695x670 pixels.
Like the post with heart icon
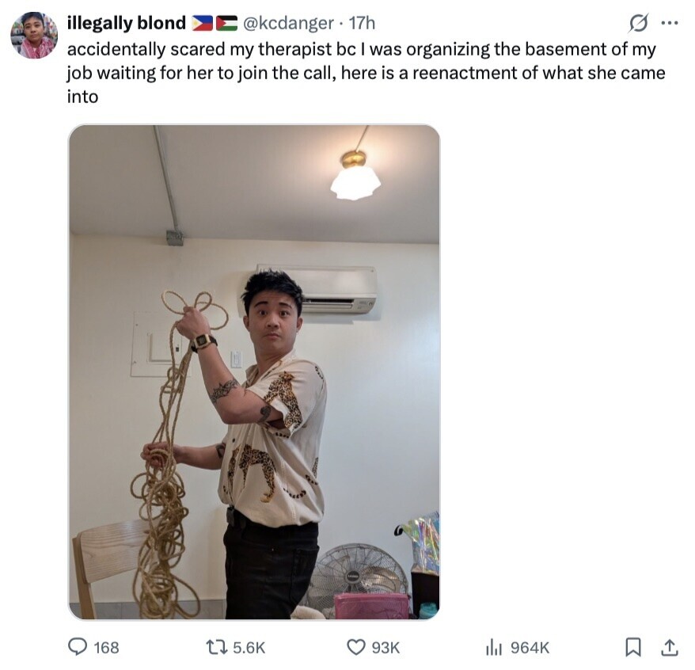coord(355,647)
